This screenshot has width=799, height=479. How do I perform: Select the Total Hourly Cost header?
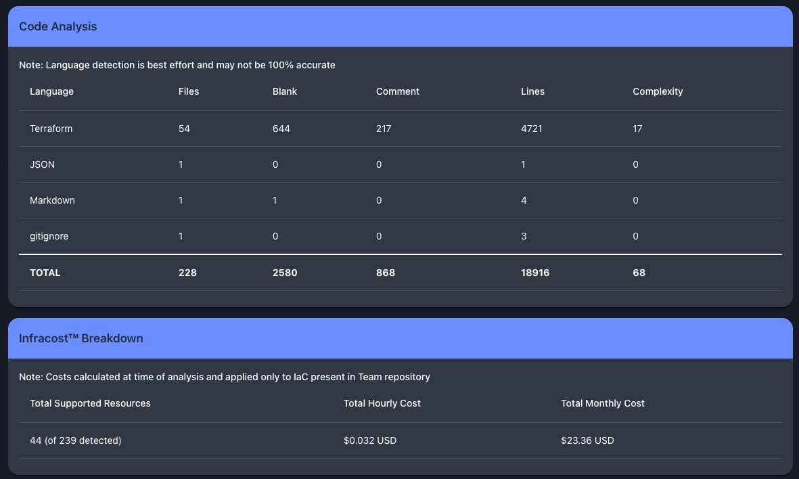coord(382,403)
